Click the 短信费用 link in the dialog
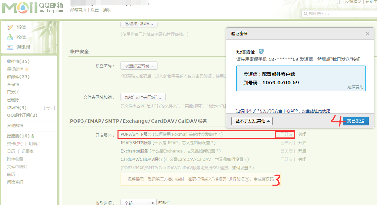377x205 pixels. point(356,87)
